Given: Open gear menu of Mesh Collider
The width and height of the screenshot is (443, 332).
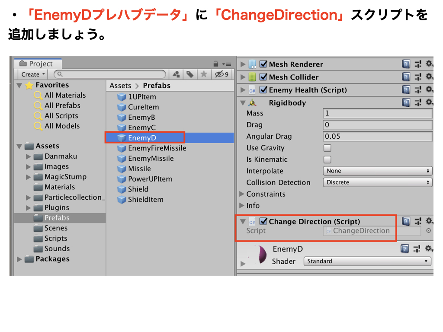Looking at the screenshot, I should point(429,77).
